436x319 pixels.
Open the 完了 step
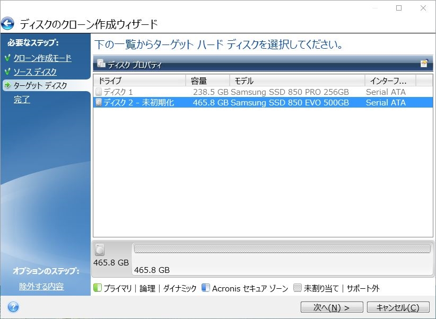(22, 99)
